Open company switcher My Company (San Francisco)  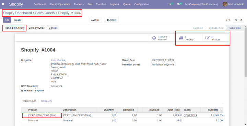[201, 4]
